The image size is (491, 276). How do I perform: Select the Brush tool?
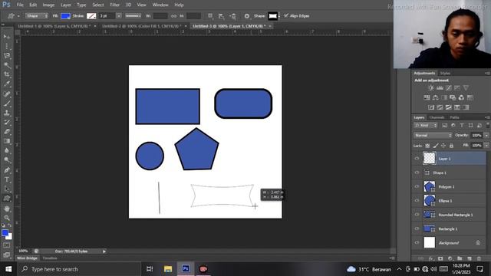[x=7, y=103]
